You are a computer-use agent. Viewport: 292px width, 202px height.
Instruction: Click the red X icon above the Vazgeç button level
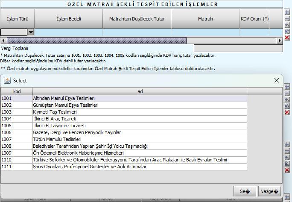(x=287, y=170)
